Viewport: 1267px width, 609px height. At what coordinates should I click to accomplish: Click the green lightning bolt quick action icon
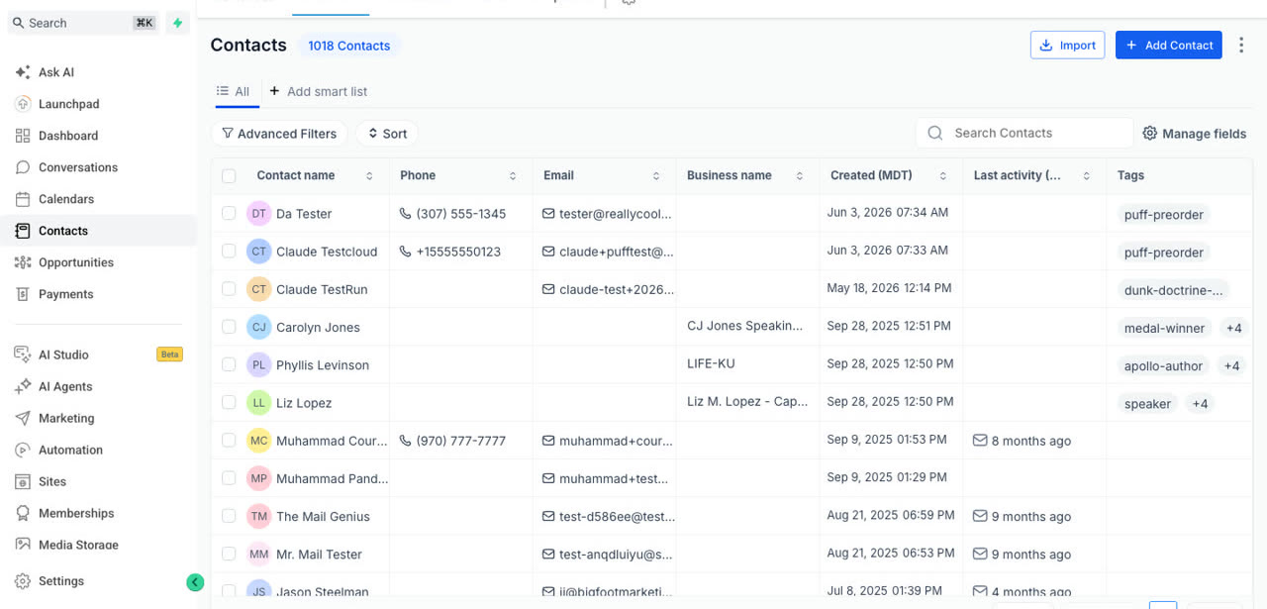click(178, 23)
